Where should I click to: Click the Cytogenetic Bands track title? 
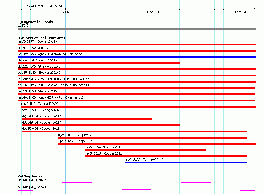(35, 22)
